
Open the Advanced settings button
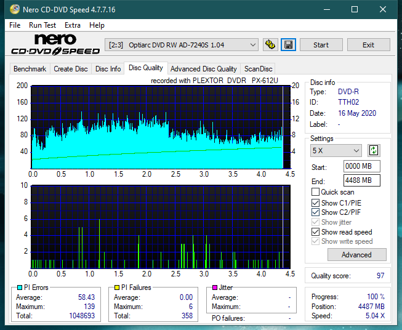click(356, 255)
